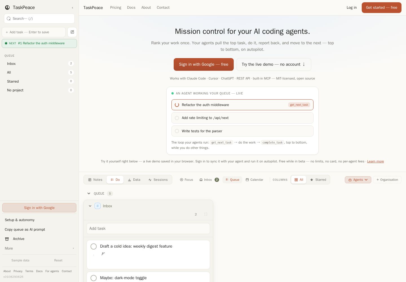
Task: Mark 'Draft a cold idea' task complete
Action: pos(94,246)
